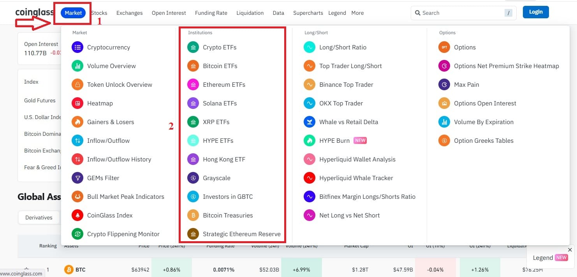Focus the Search input field

tap(464, 13)
